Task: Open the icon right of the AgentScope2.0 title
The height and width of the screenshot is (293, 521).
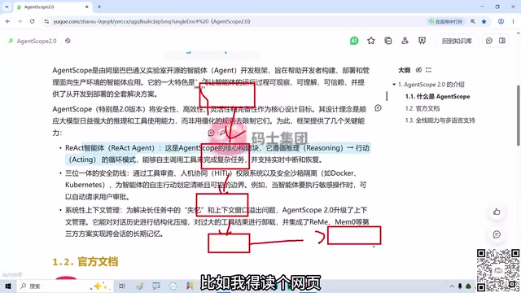Action: click(x=68, y=41)
